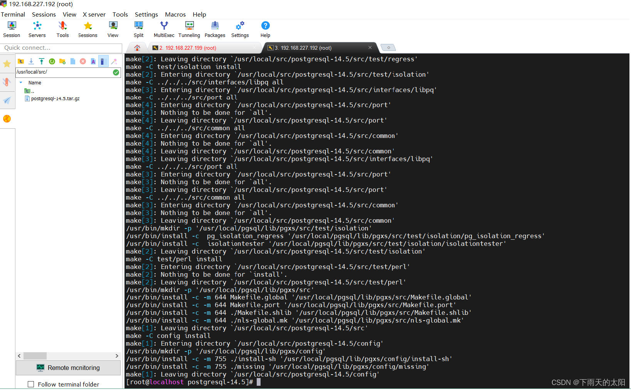Click the Split terminal icon
The width and height of the screenshot is (631, 390).
(x=138, y=29)
